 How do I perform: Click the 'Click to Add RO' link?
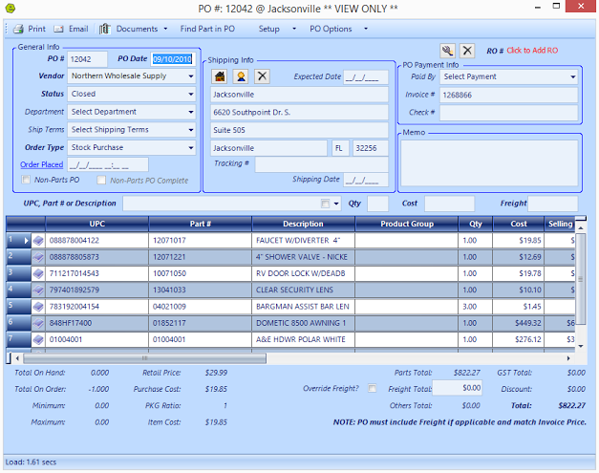(x=532, y=51)
